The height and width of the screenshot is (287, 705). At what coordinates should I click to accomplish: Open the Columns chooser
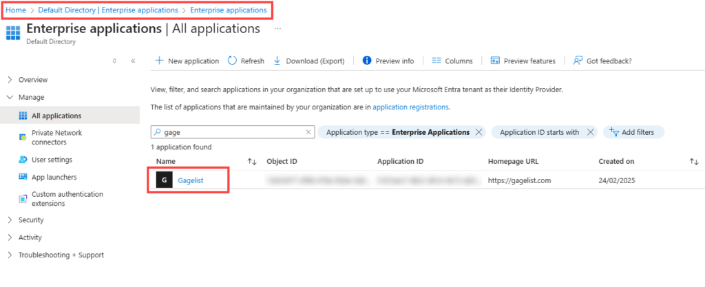click(452, 61)
